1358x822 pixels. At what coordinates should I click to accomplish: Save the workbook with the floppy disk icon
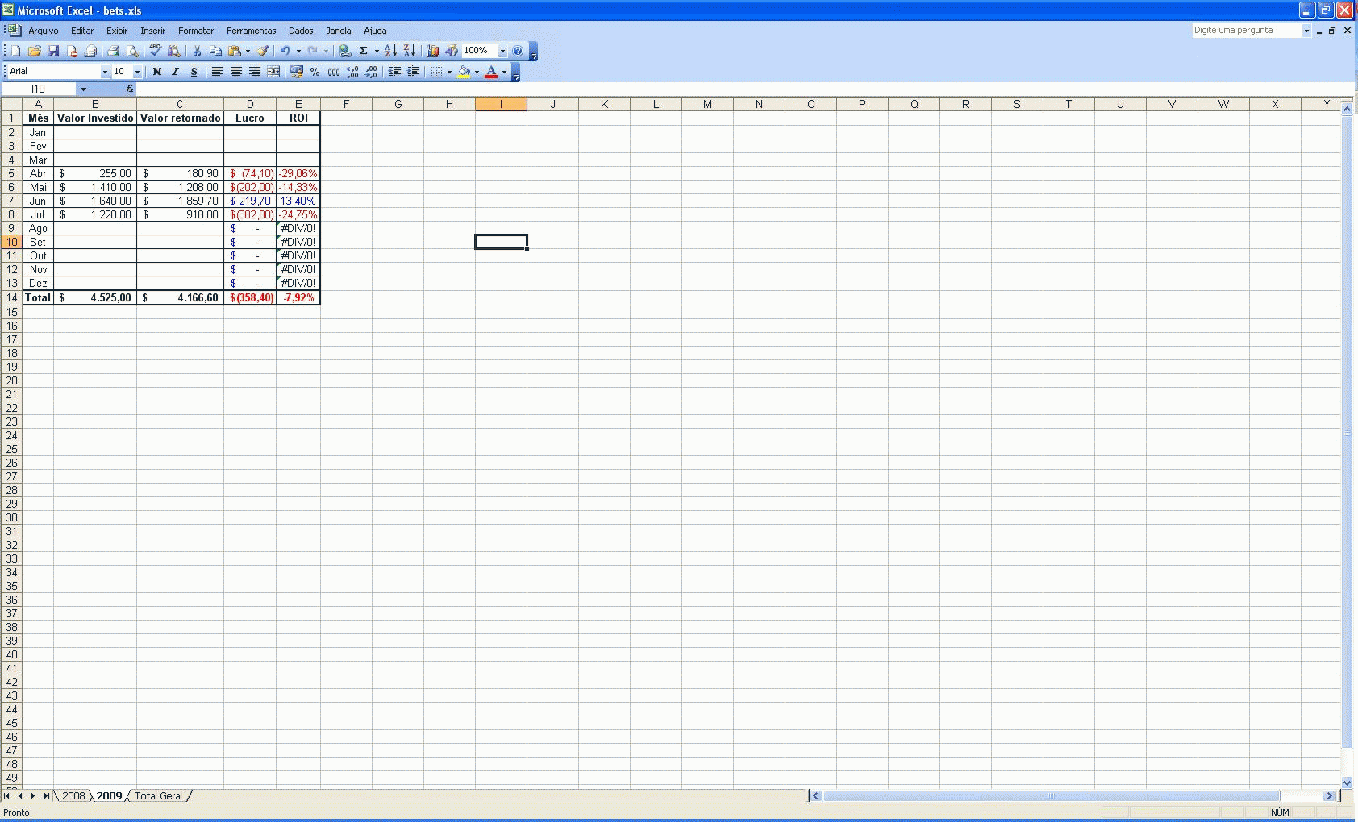coord(53,51)
